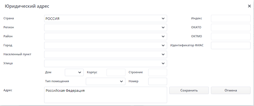Open the Страна dropdown list
Image resolution: width=254 pixels, height=106 pixels.
point(163,19)
